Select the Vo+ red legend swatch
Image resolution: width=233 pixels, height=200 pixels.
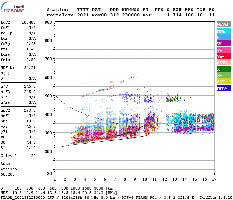(224, 56)
